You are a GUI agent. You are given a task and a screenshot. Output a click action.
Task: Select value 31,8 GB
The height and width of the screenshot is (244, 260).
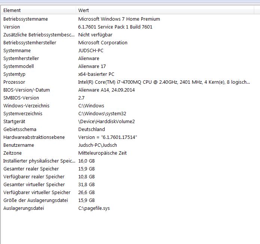pyautogui.click(x=87, y=185)
